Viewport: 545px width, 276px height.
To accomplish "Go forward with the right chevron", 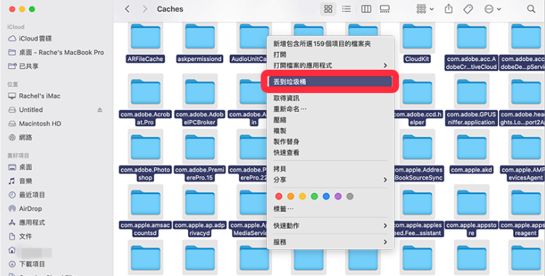I will pyautogui.click(x=145, y=9).
